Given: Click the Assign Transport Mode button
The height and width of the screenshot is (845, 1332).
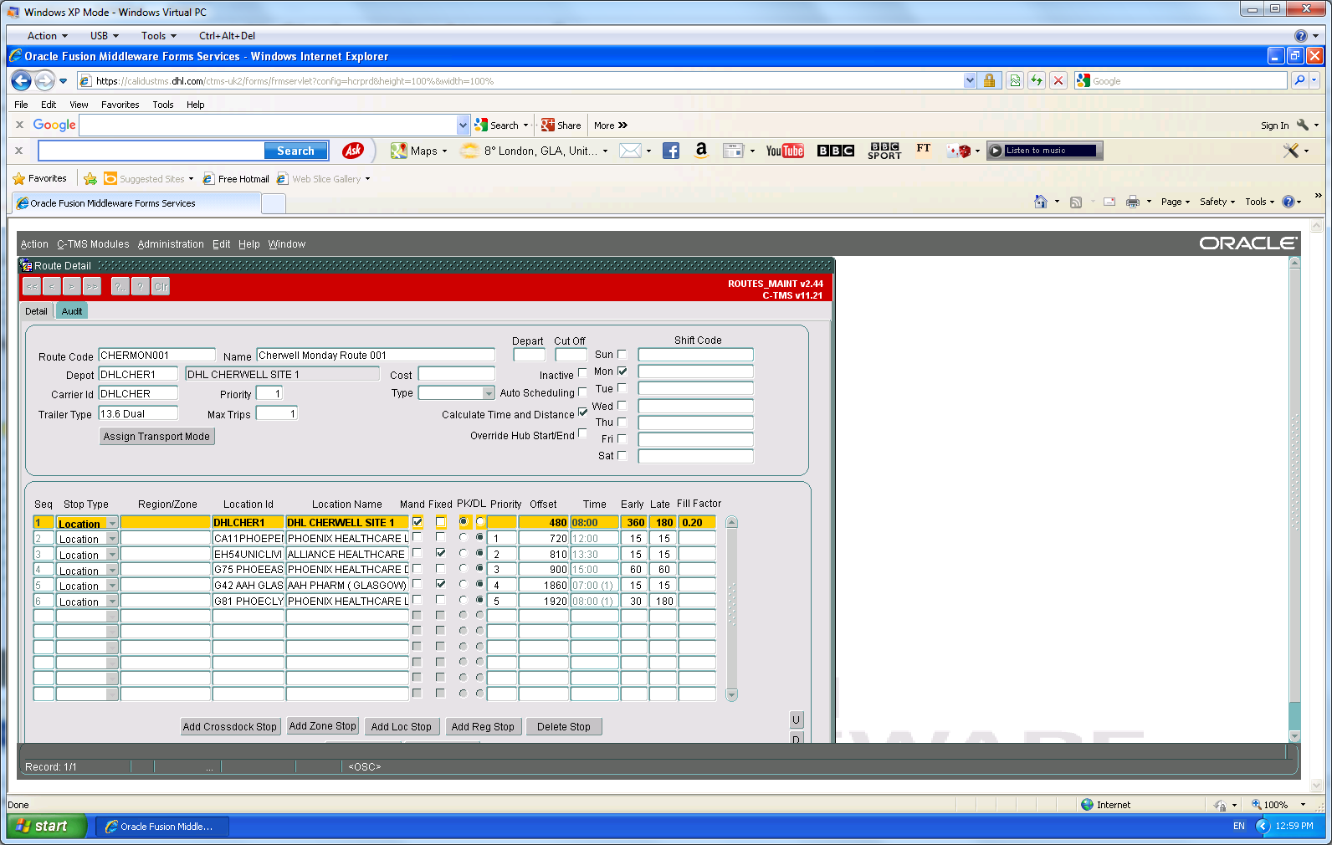Looking at the screenshot, I should pos(156,437).
